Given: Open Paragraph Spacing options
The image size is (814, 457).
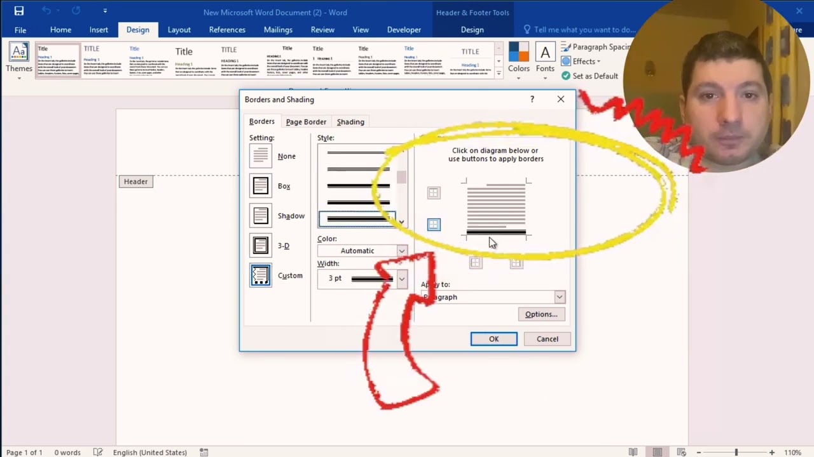Looking at the screenshot, I should (595, 47).
